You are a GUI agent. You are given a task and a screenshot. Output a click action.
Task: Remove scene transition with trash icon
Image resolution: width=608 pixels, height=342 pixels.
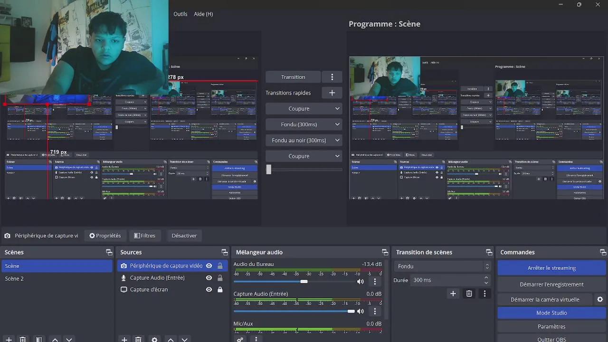[469, 294]
